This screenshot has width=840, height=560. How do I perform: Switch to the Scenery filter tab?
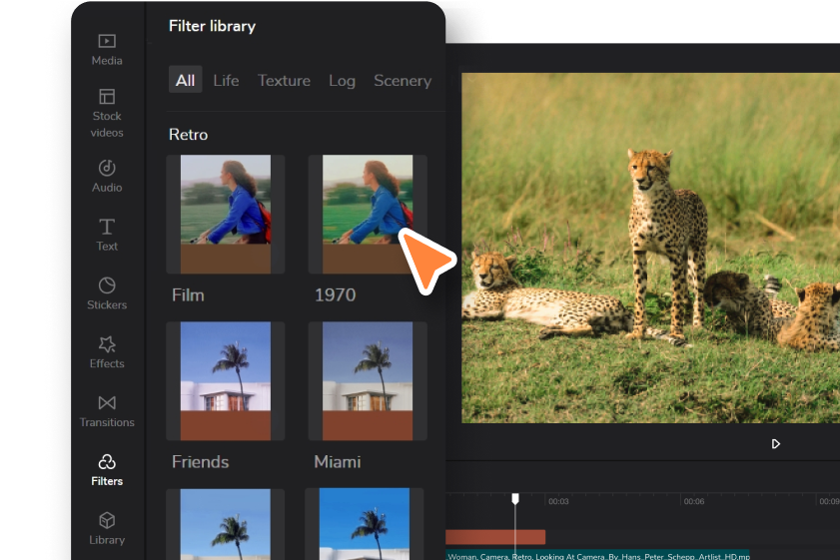click(403, 81)
